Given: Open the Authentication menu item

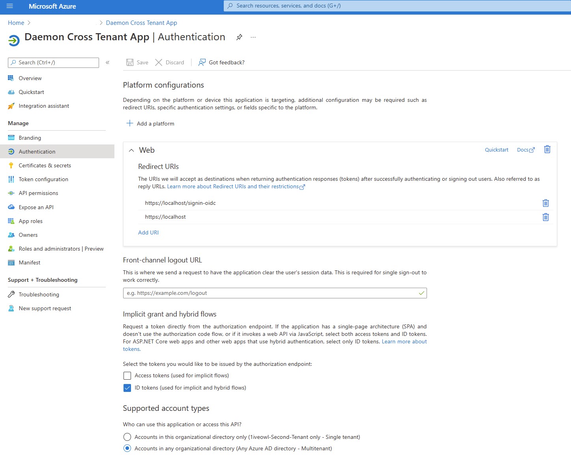Looking at the screenshot, I should (x=57, y=152).
